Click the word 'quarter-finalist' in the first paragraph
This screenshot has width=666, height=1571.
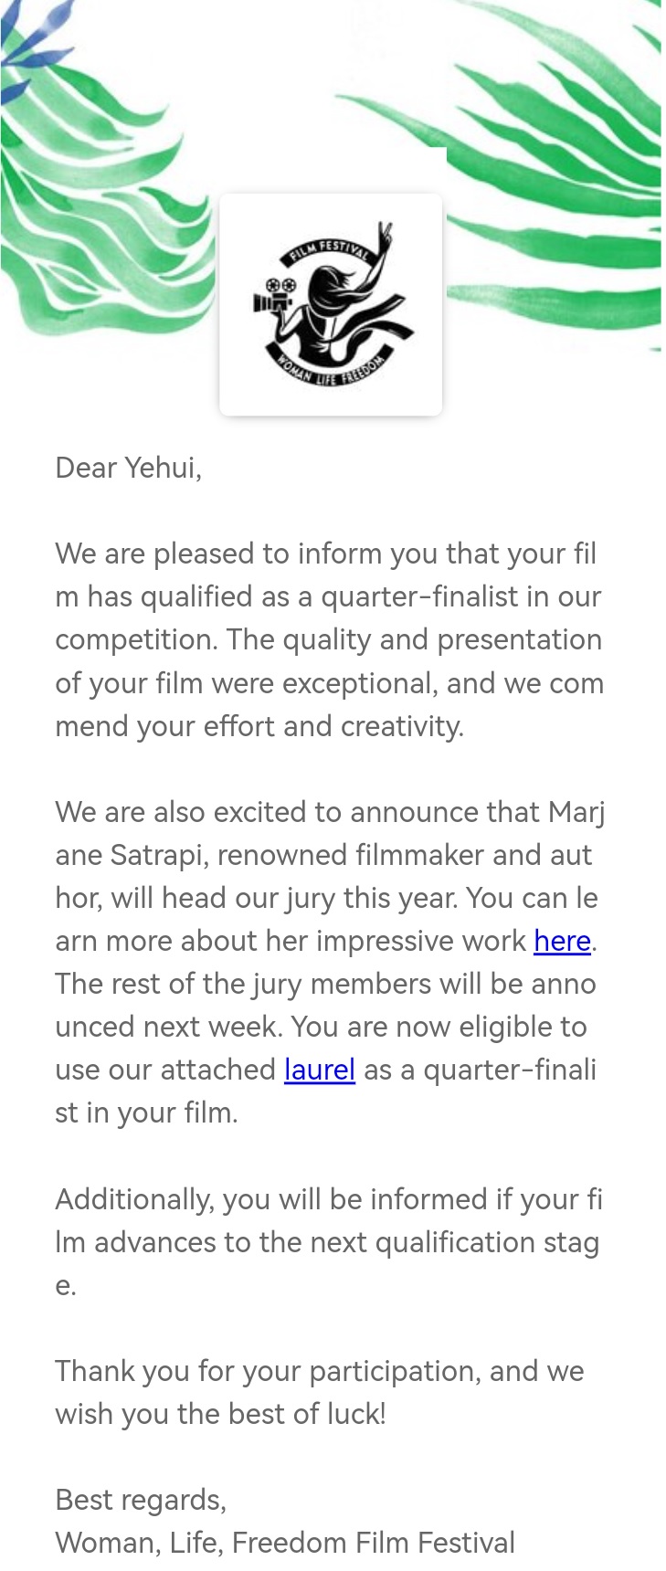(x=419, y=596)
